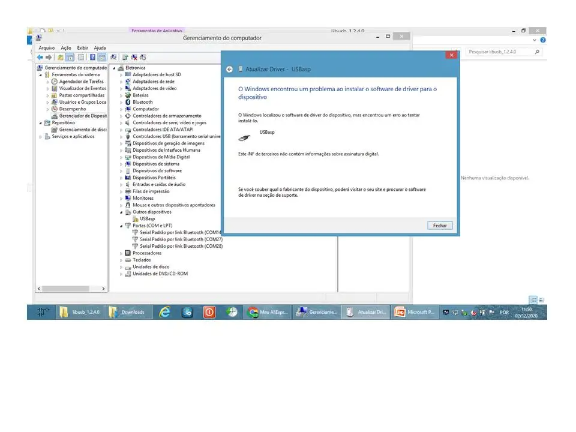Collapse the Outros dispositivos category
The width and height of the screenshot is (576, 432).
[121, 212]
